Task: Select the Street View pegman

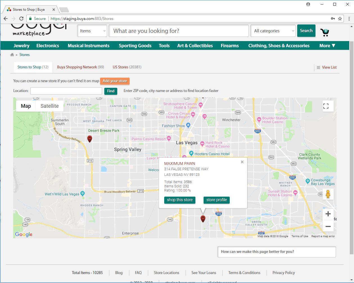Action: coord(328,194)
